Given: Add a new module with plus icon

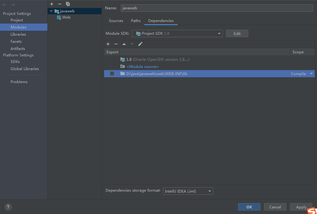Looking at the screenshot, I should click(52, 4).
